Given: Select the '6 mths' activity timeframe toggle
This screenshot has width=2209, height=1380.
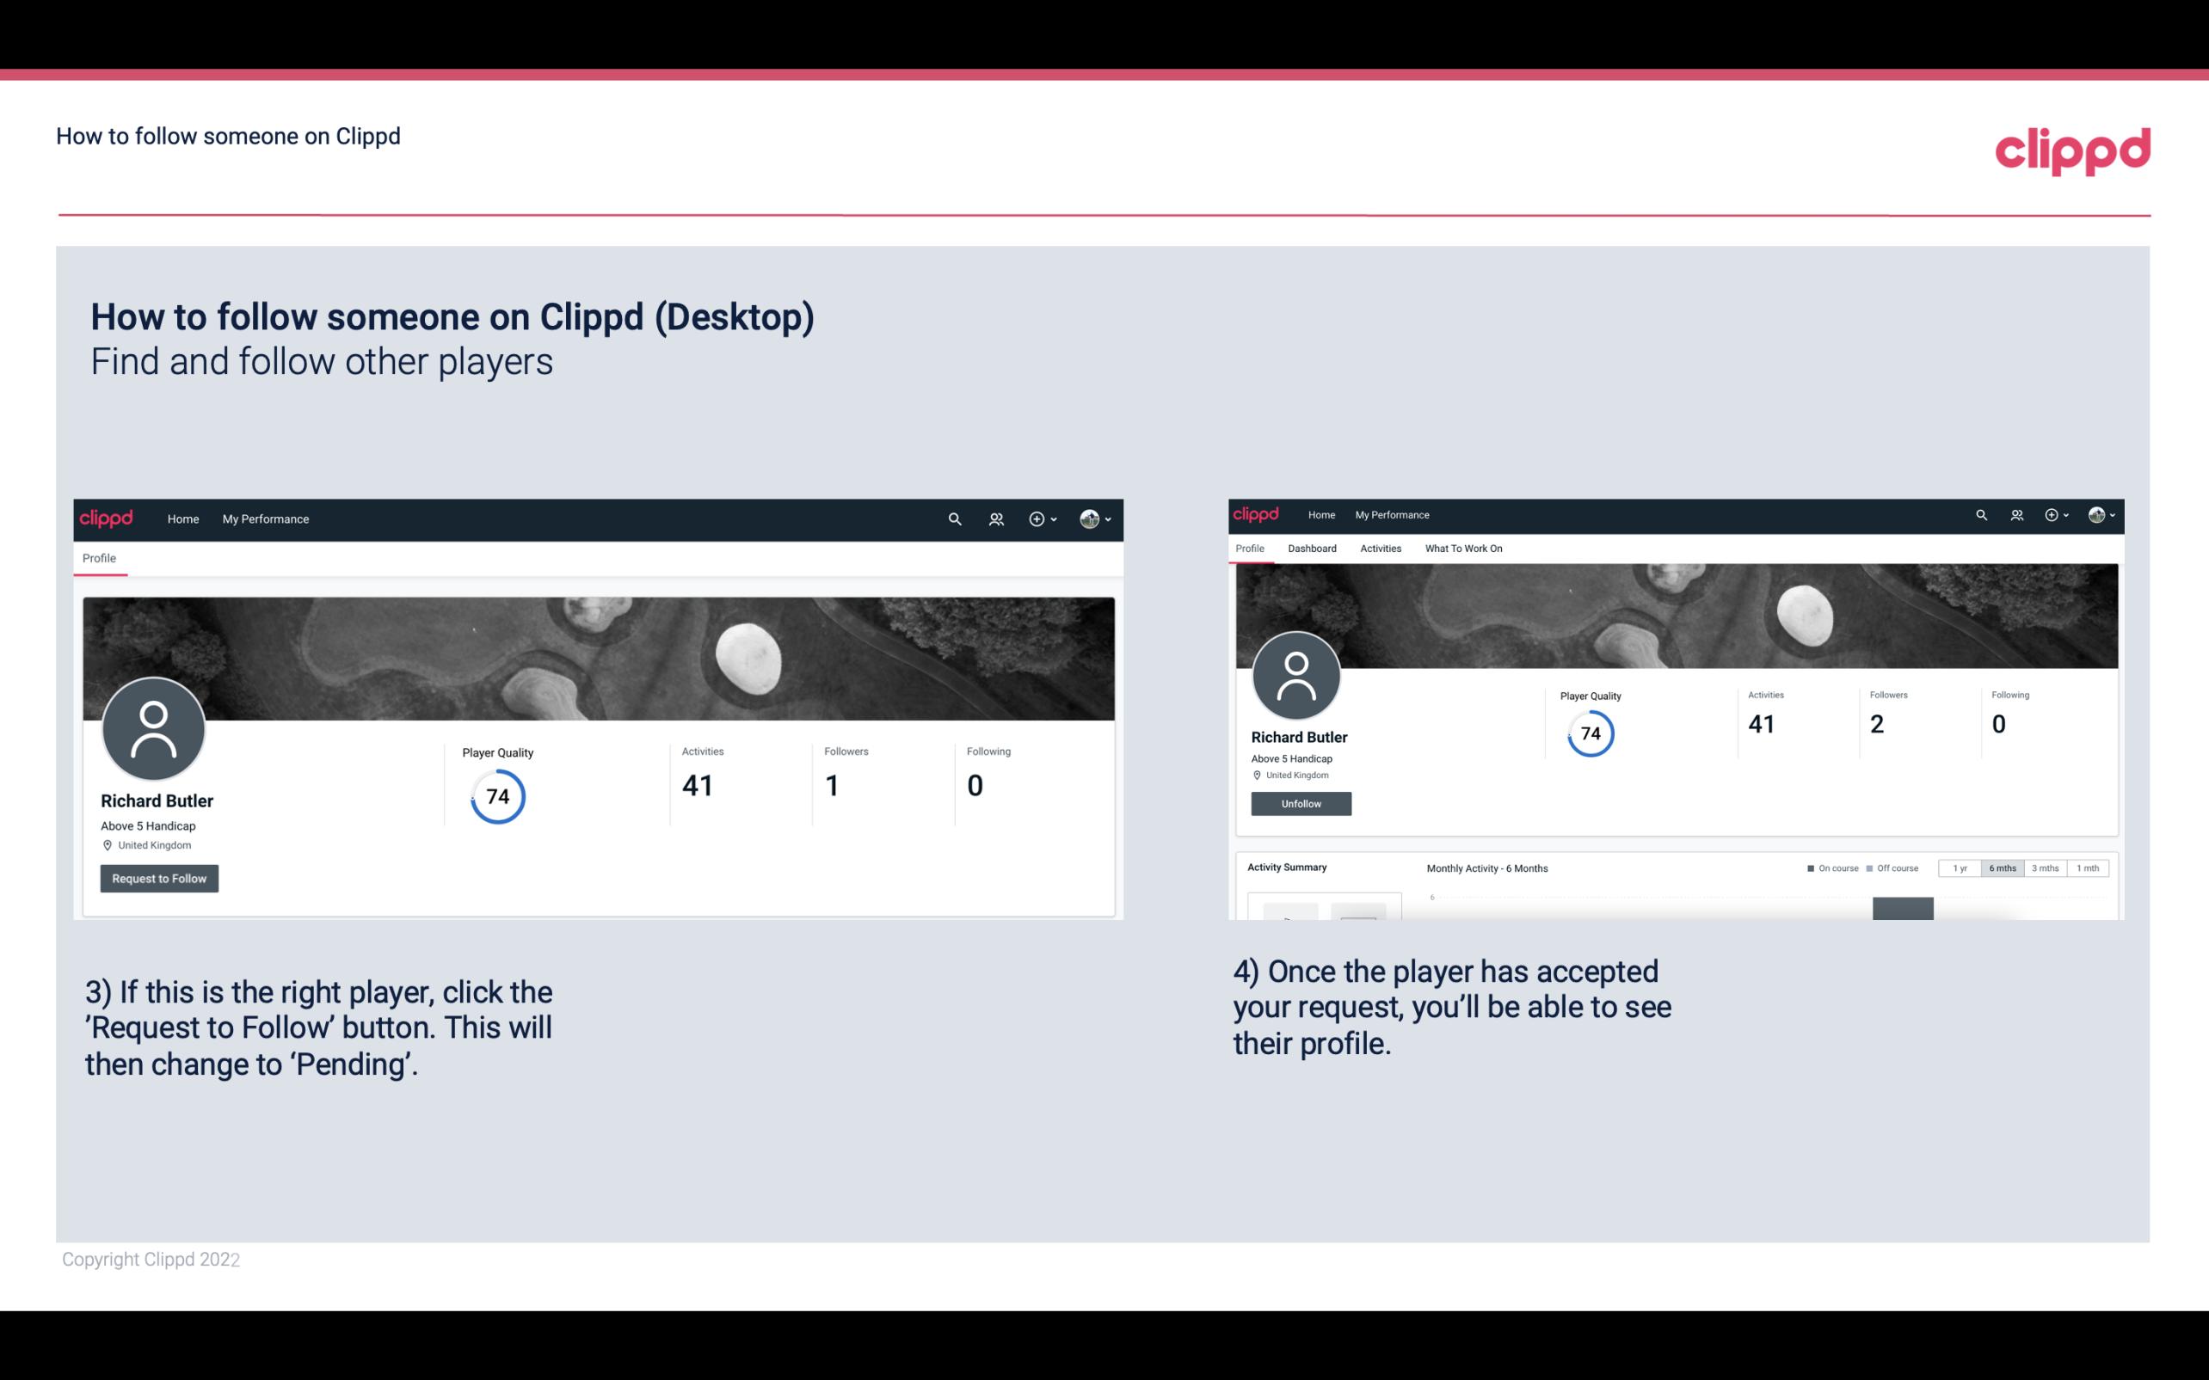Looking at the screenshot, I should [x=2001, y=868].
